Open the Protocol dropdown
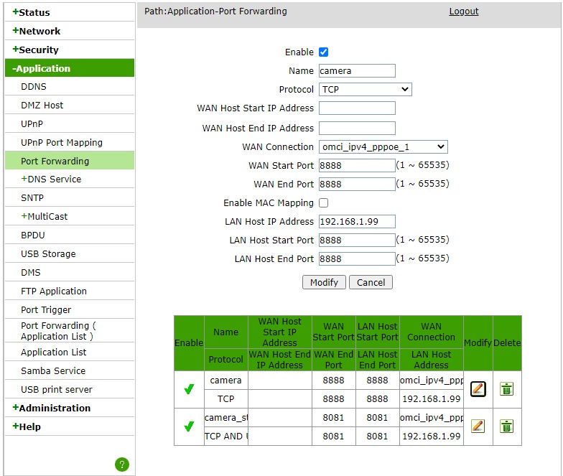563x476 pixels. click(365, 89)
